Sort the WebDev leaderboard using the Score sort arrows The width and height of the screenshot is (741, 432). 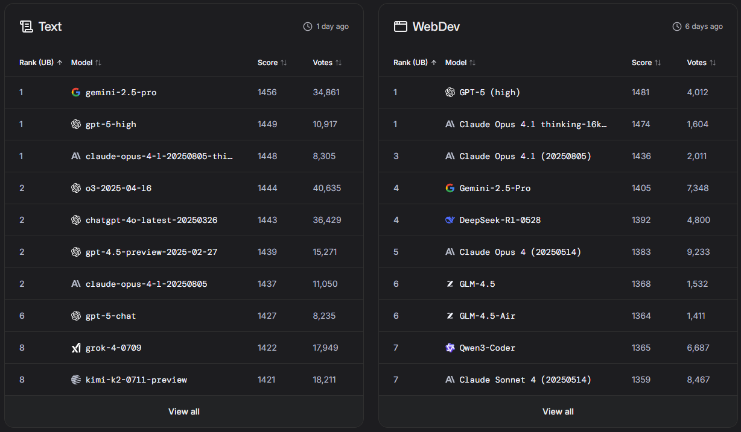click(x=658, y=63)
